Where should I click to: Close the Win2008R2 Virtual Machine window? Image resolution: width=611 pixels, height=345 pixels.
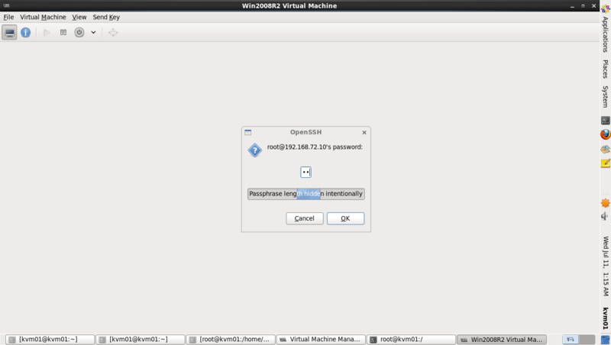click(594, 6)
